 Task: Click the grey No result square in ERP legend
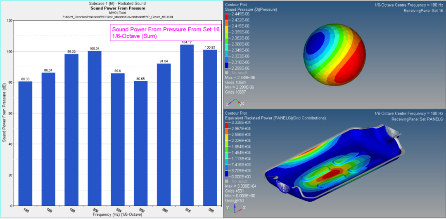coord(227,181)
